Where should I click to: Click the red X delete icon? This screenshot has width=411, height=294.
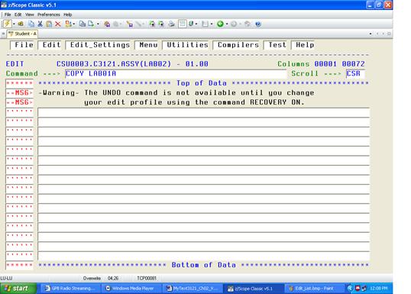coord(58,24)
